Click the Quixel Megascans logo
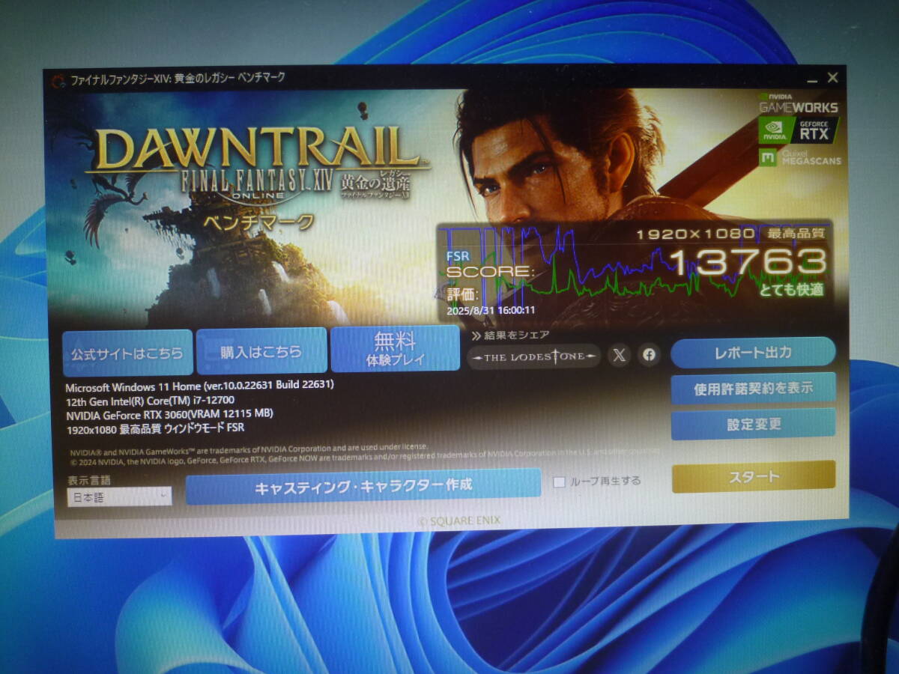899x674 pixels. coord(800,157)
